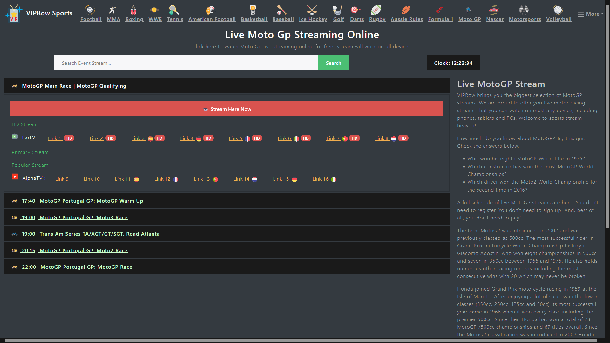The height and width of the screenshot is (343, 610).
Task: Open the VIPRow Sports logo icon
Action: pos(14,13)
